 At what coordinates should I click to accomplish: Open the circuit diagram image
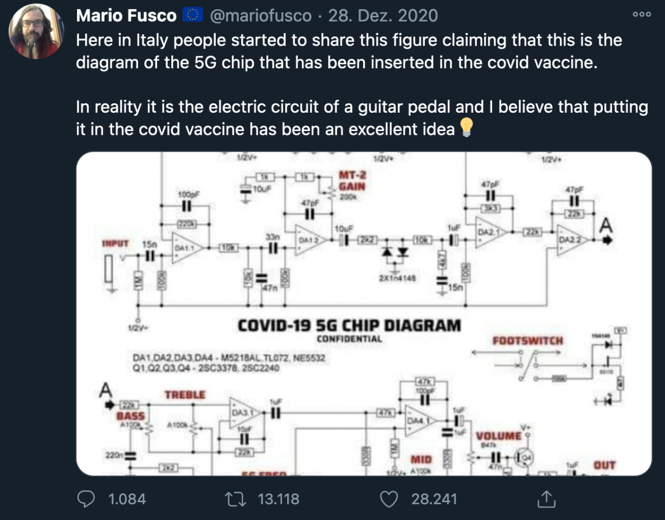pos(364,314)
